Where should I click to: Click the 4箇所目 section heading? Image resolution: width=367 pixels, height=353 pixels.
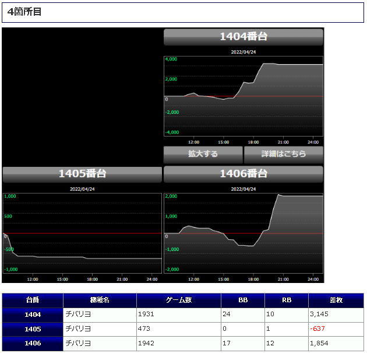point(24,12)
